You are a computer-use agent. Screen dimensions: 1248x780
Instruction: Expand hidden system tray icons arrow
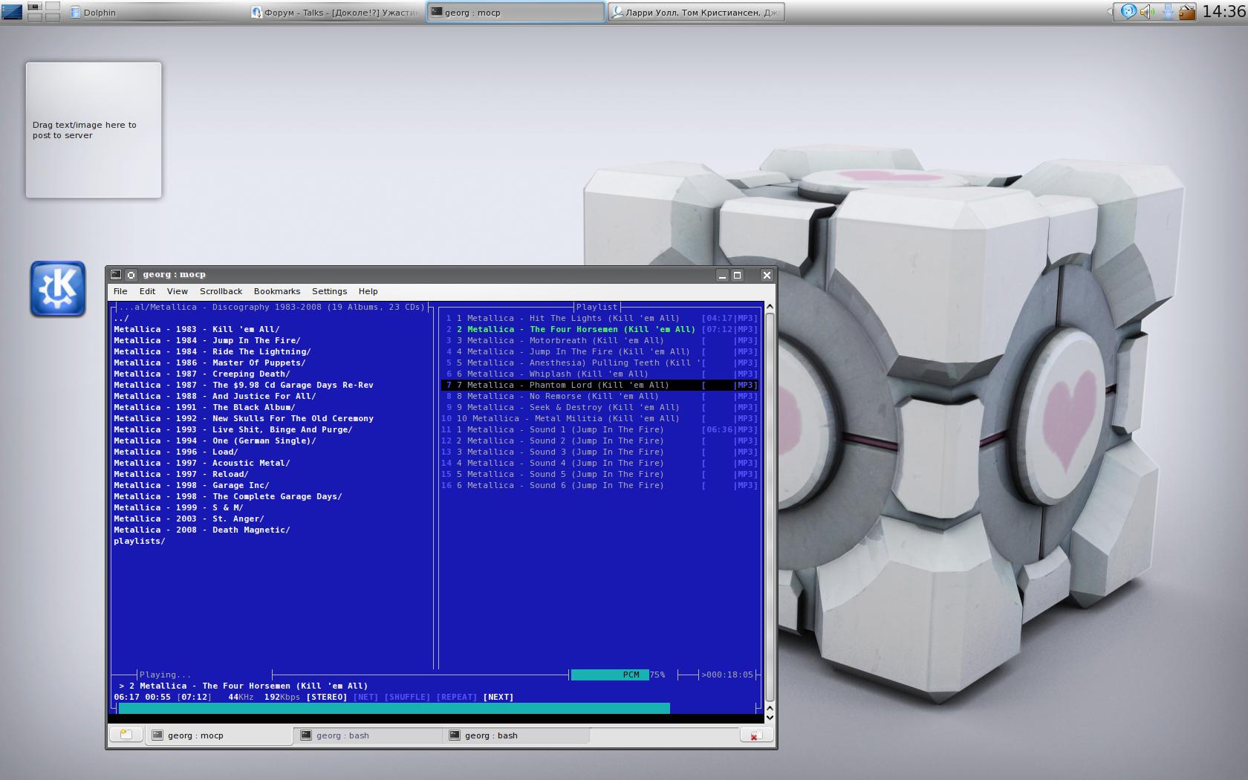1110,12
